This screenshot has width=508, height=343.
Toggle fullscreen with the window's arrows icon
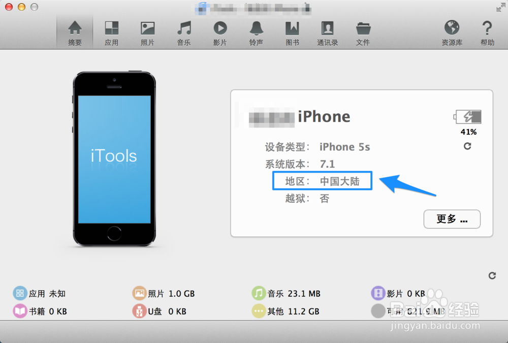click(x=500, y=8)
